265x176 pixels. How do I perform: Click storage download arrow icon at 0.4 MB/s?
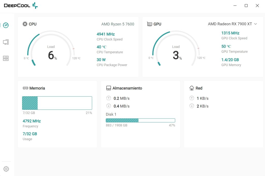(x=108, y=106)
